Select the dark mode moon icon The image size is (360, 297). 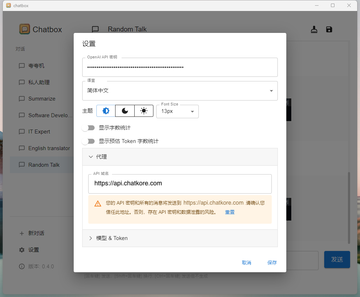point(125,111)
